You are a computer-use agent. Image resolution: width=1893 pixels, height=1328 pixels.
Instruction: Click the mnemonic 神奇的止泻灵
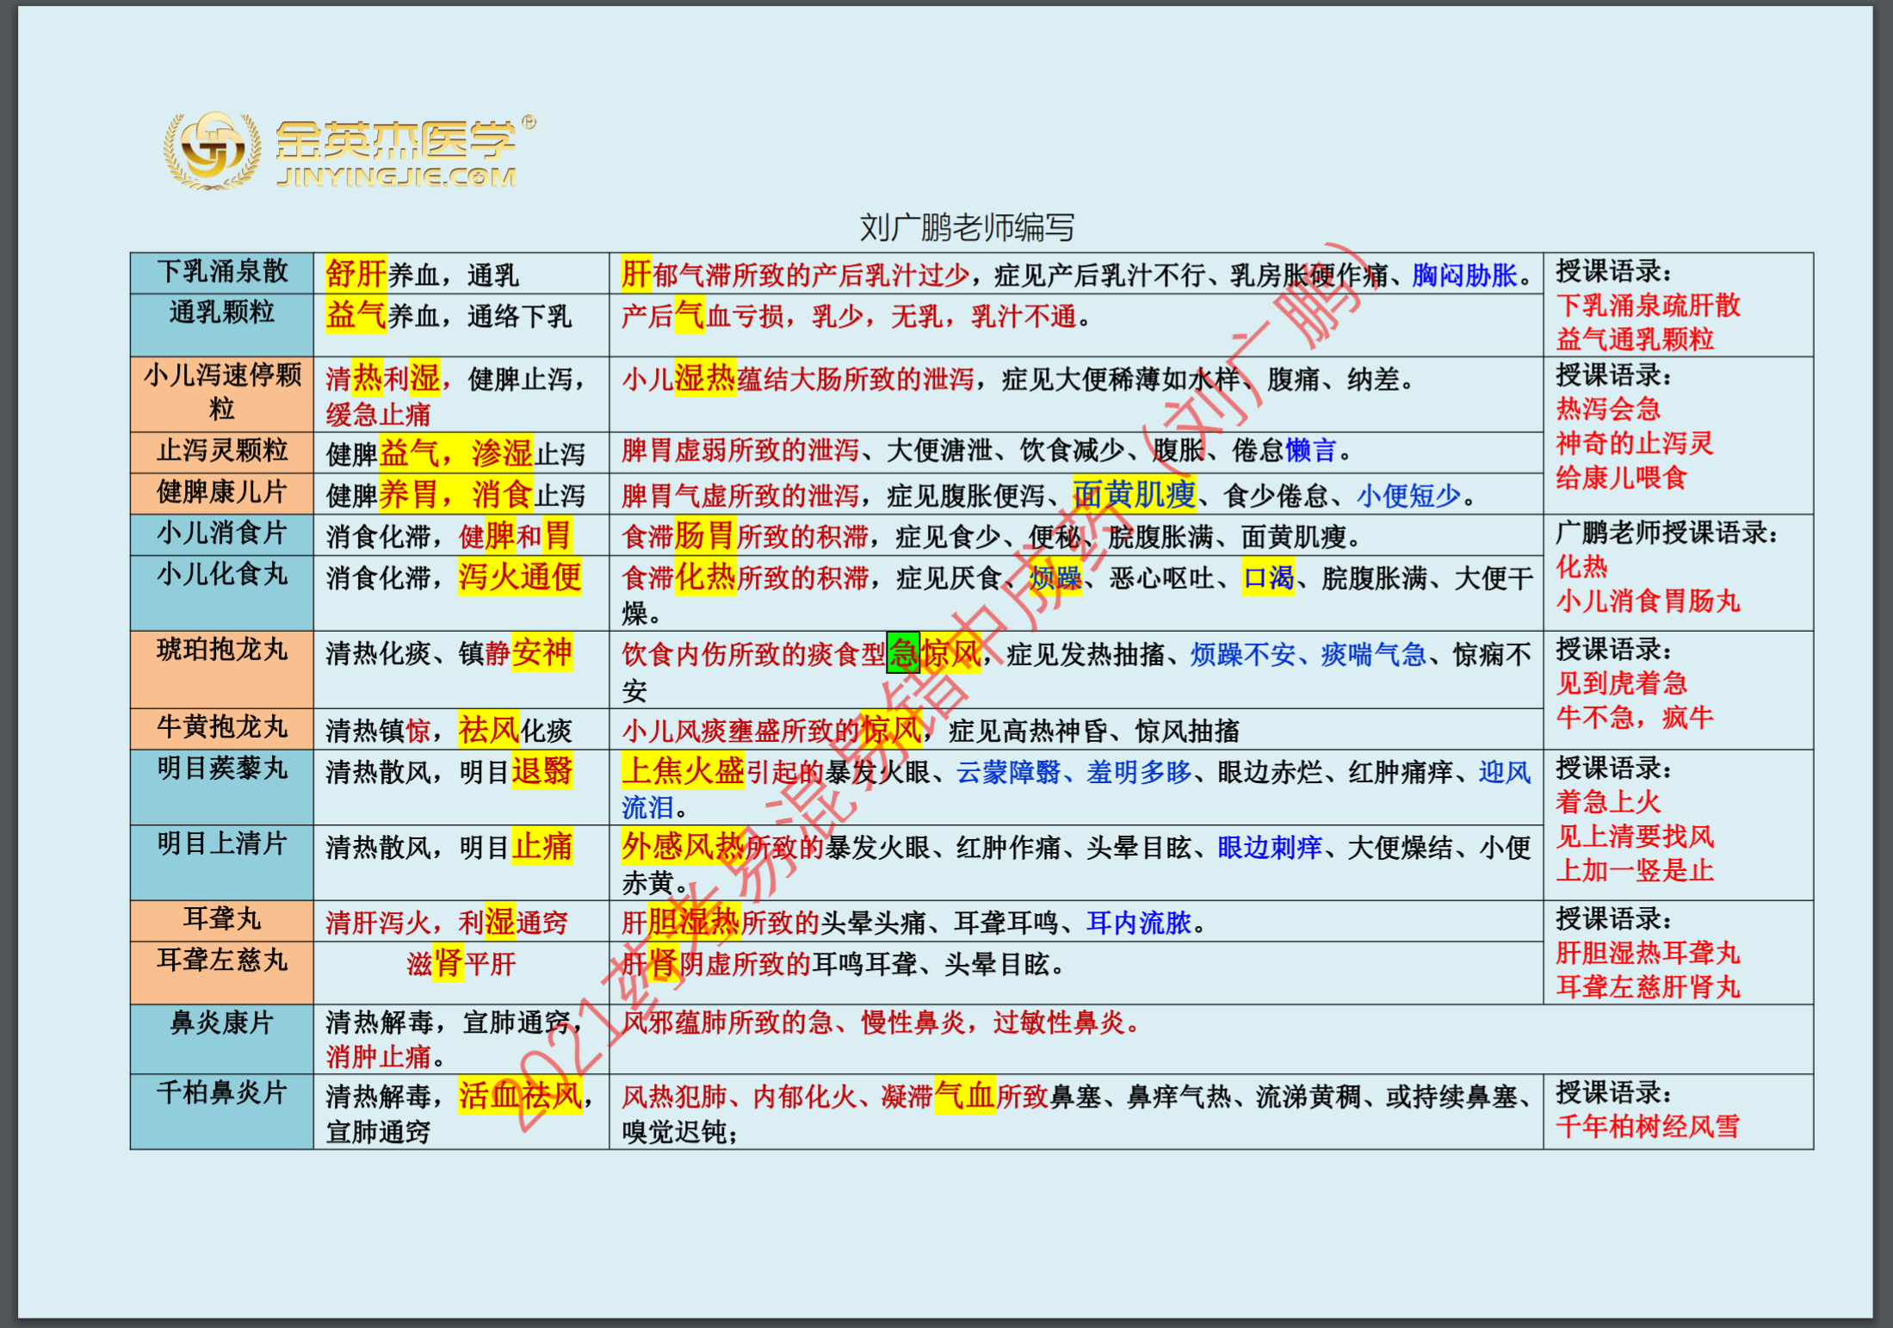click(x=1635, y=443)
